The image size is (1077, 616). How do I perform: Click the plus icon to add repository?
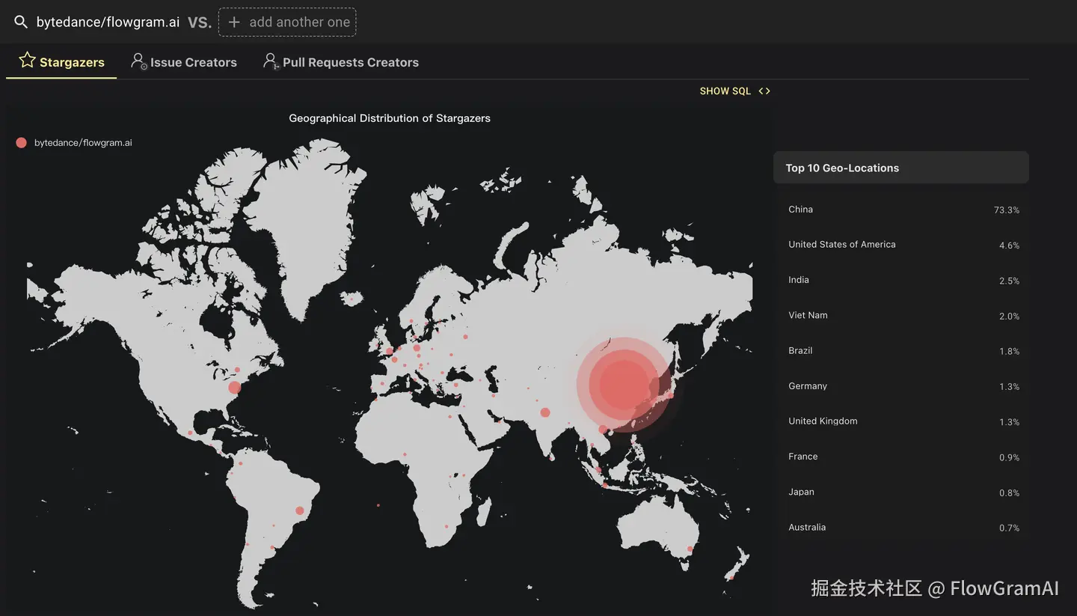[234, 22]
